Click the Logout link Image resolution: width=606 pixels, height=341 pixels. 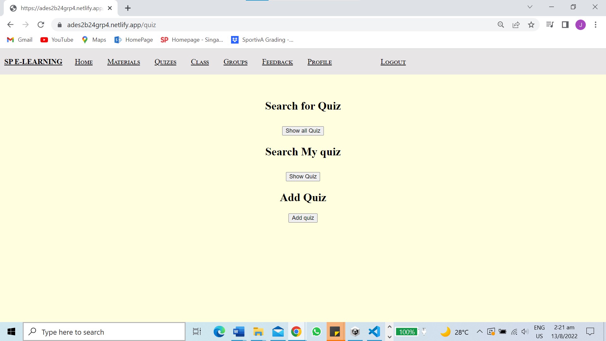393,62
